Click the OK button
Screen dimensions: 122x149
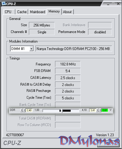(x=108, y=143)
